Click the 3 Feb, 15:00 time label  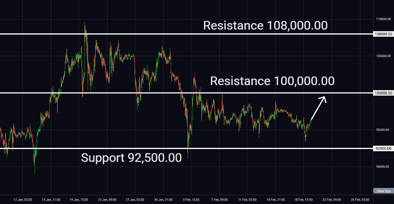coord(191,200)
